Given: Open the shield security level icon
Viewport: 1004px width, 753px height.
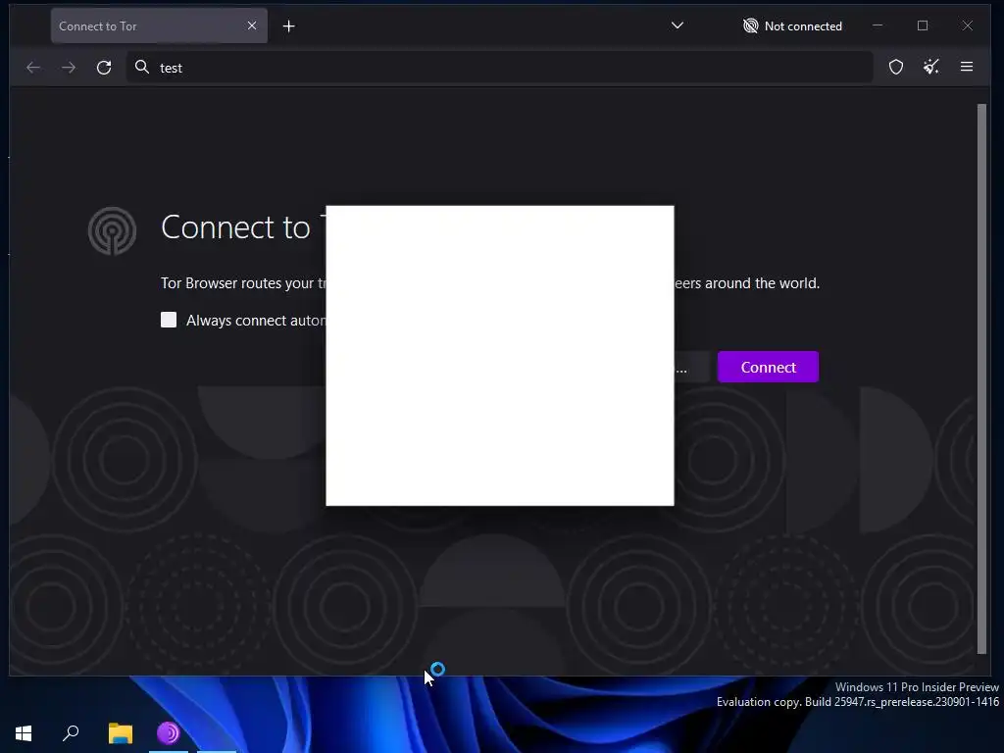Looking at the screenshot, I should (896, 67).
